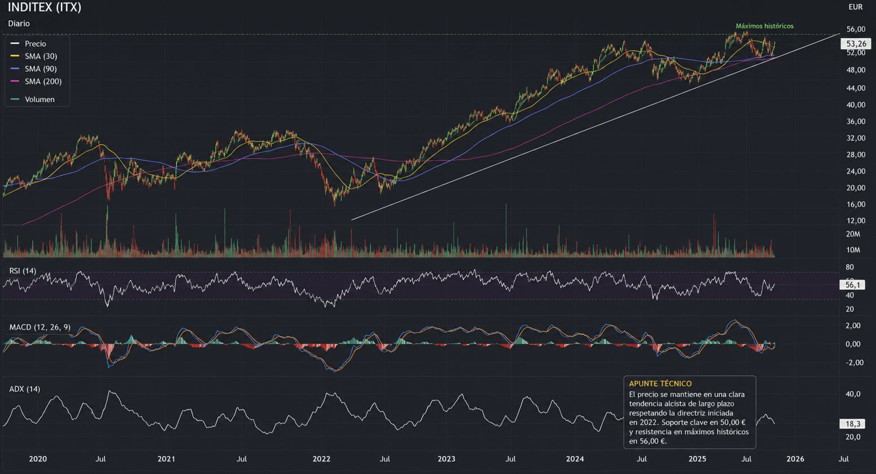Click the pink SMA (200) legend line marker

click(x=15, y=82)
